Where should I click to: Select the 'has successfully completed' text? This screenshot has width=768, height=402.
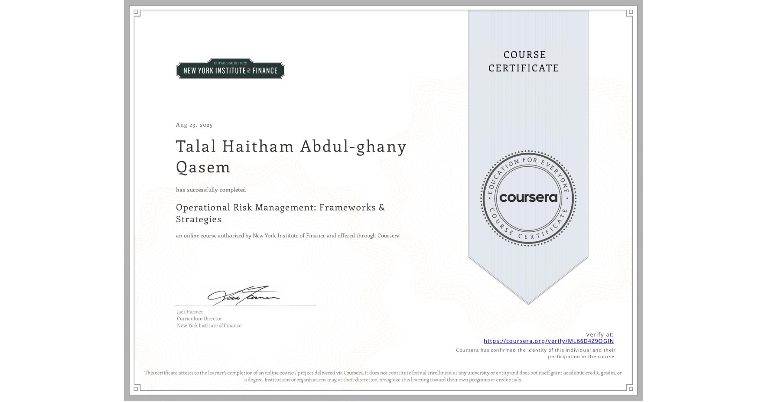pyautogui.click(x=211, y=190)
